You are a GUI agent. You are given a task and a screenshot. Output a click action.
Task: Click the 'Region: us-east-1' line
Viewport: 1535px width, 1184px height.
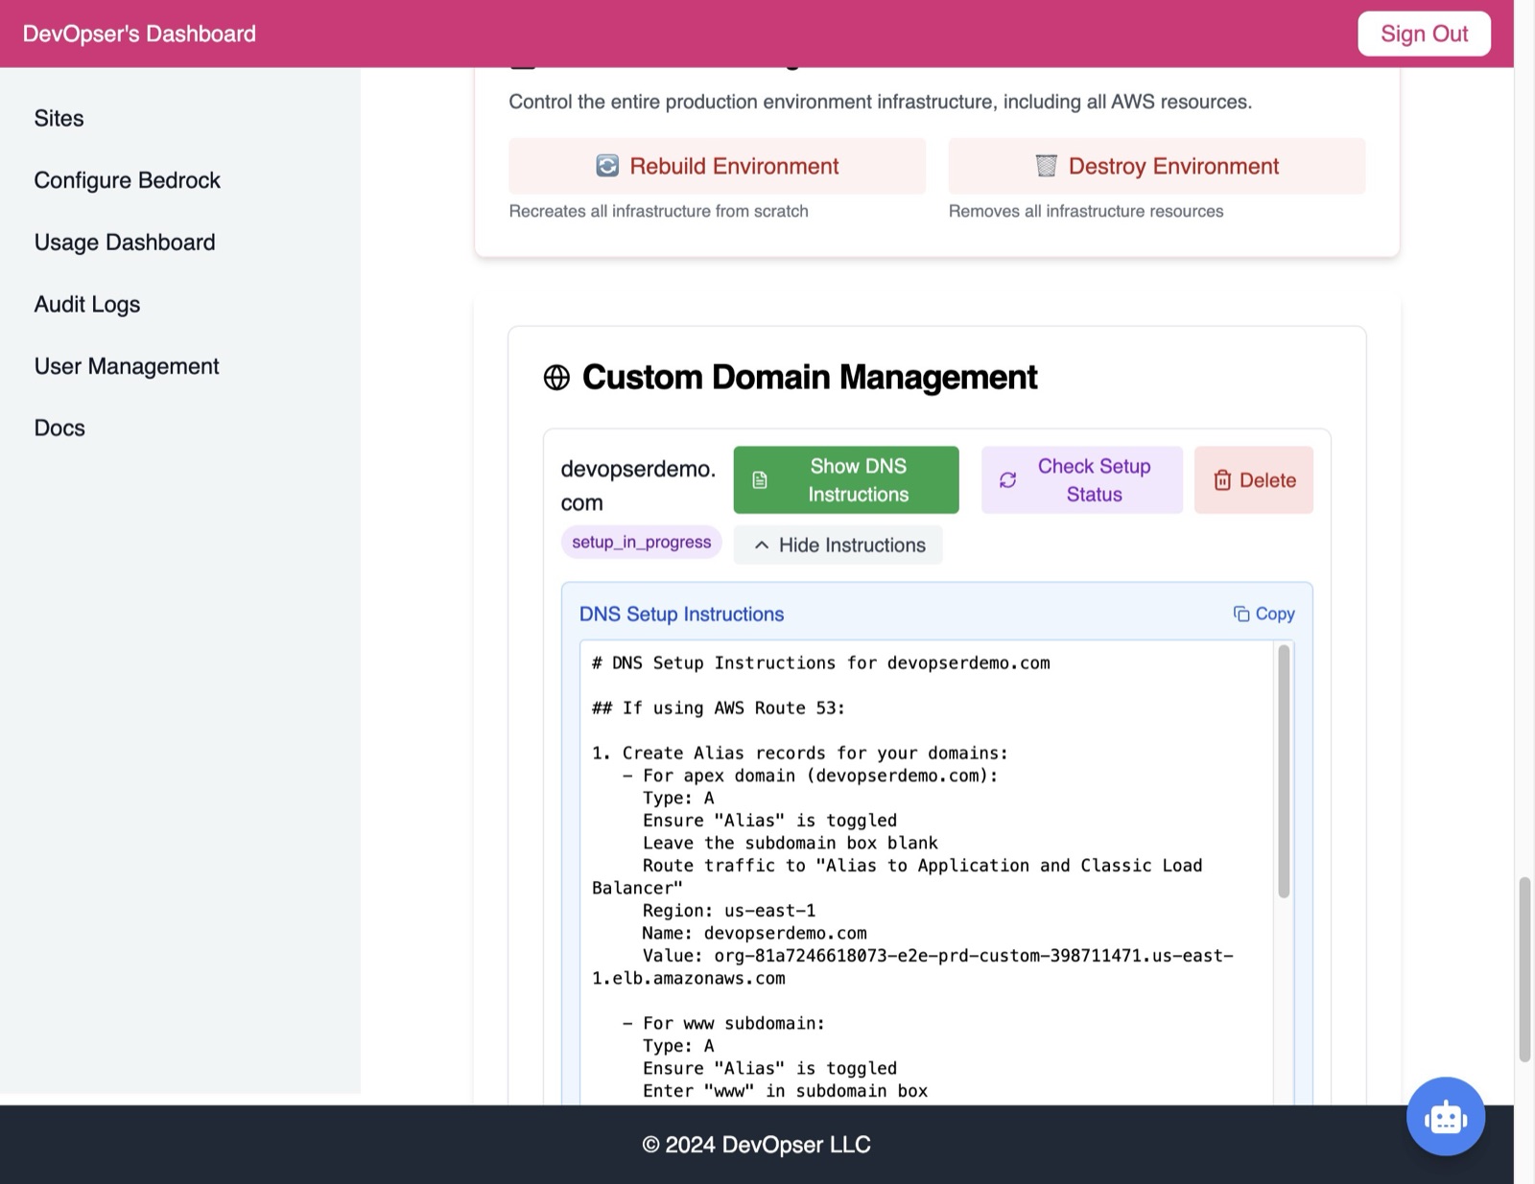pos(728,911)
